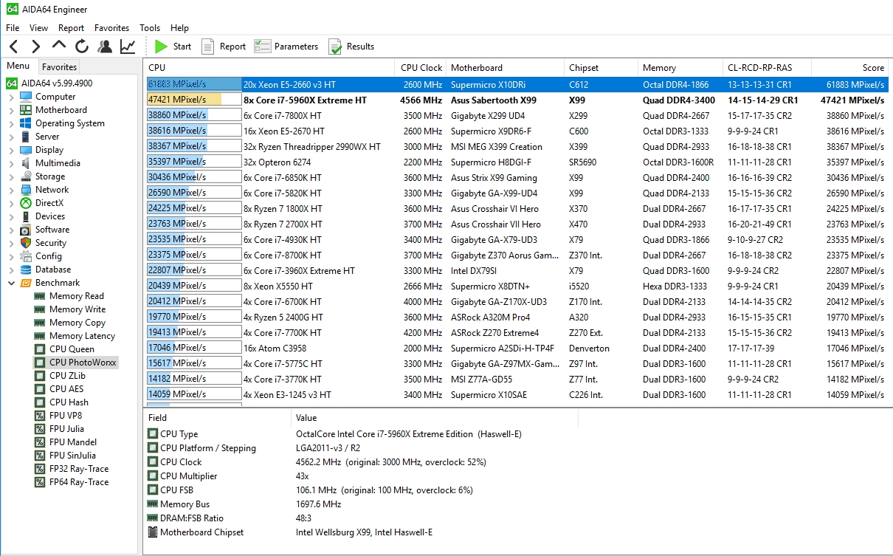Expand the Computer tree node
This screenshot has height=556, width=893.
pyautogui.click(x=11, y=97)
